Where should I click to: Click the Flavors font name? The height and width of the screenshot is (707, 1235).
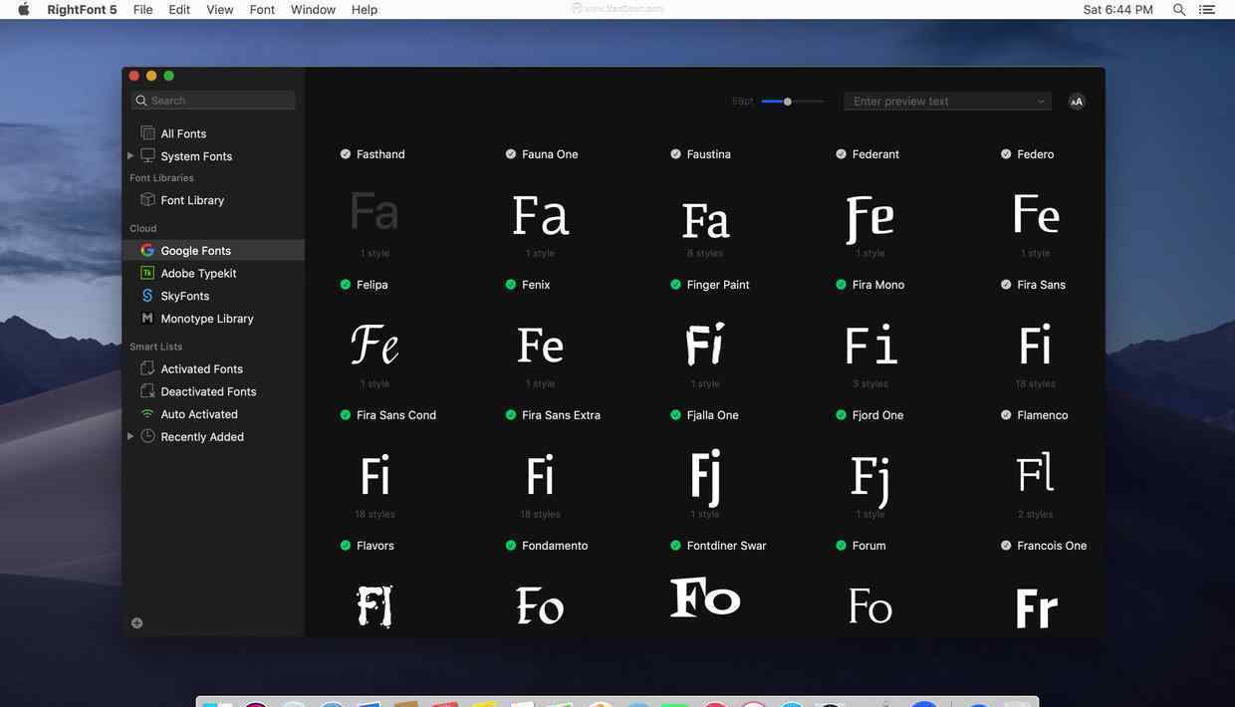(375, 546)
